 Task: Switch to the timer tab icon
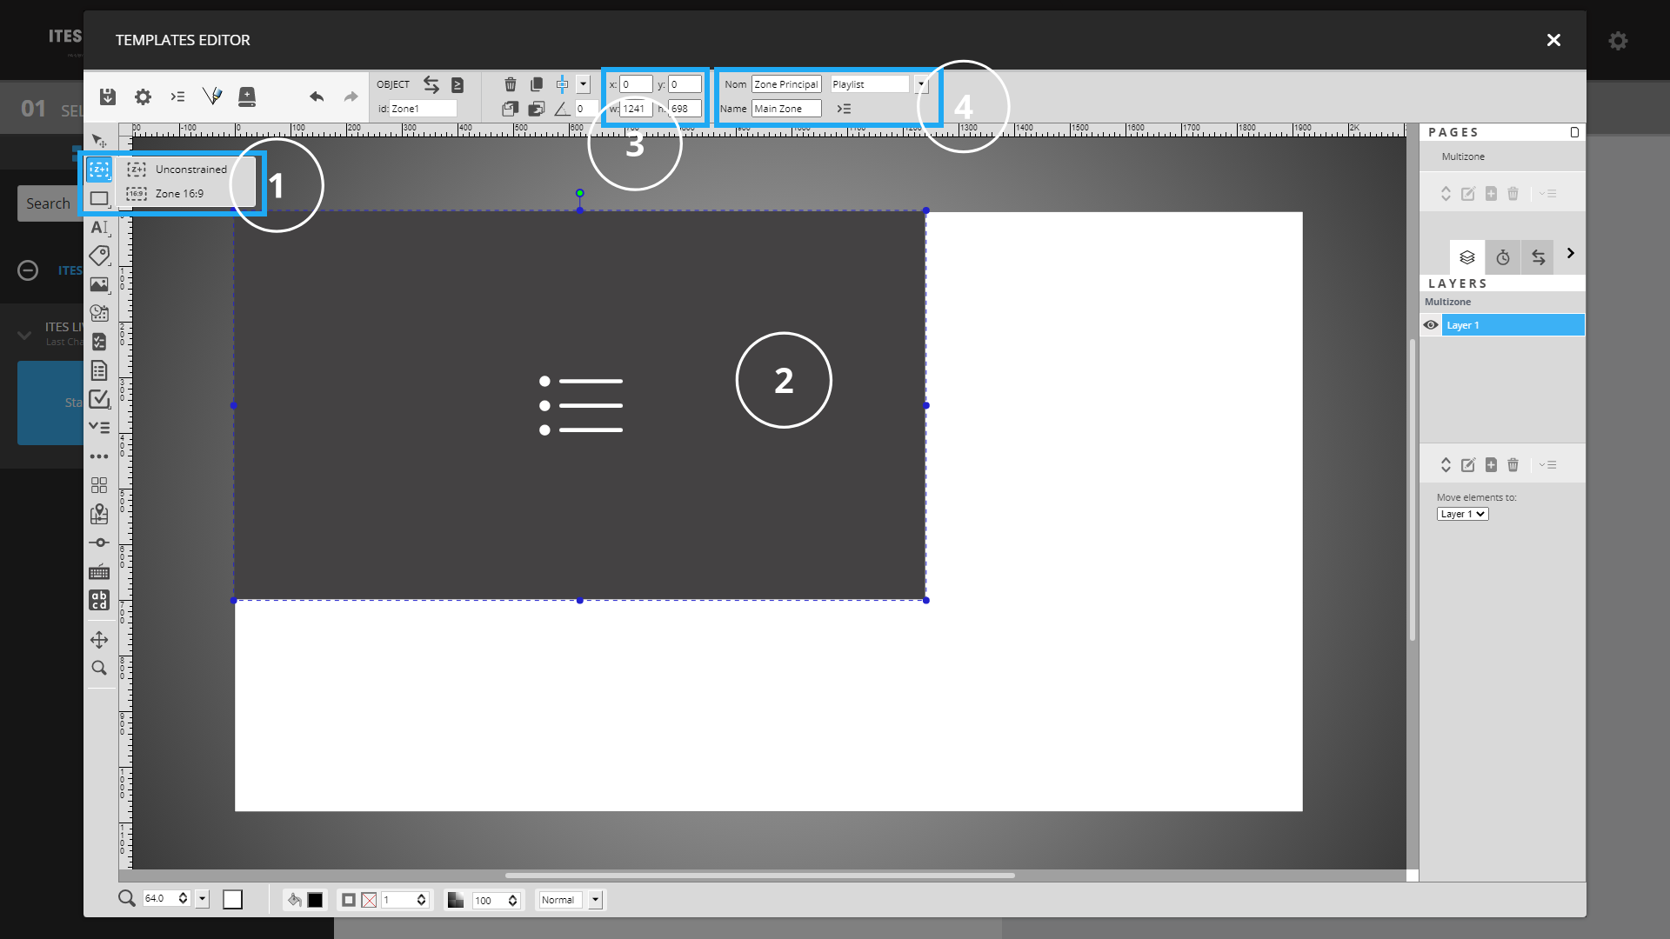(1503, 257)
